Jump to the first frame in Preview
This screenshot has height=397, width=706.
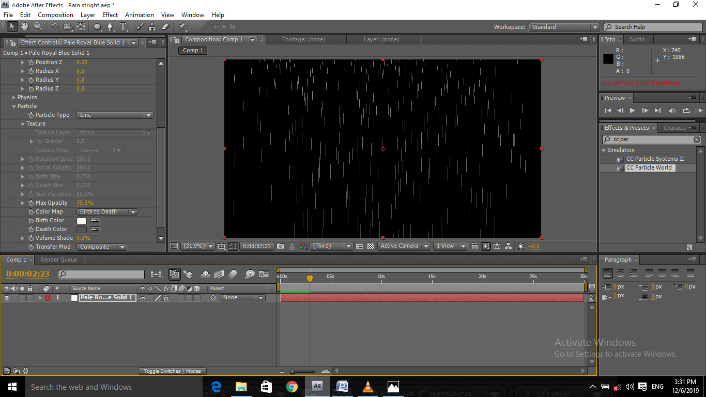pyautogui.click(x=608, y=111)
